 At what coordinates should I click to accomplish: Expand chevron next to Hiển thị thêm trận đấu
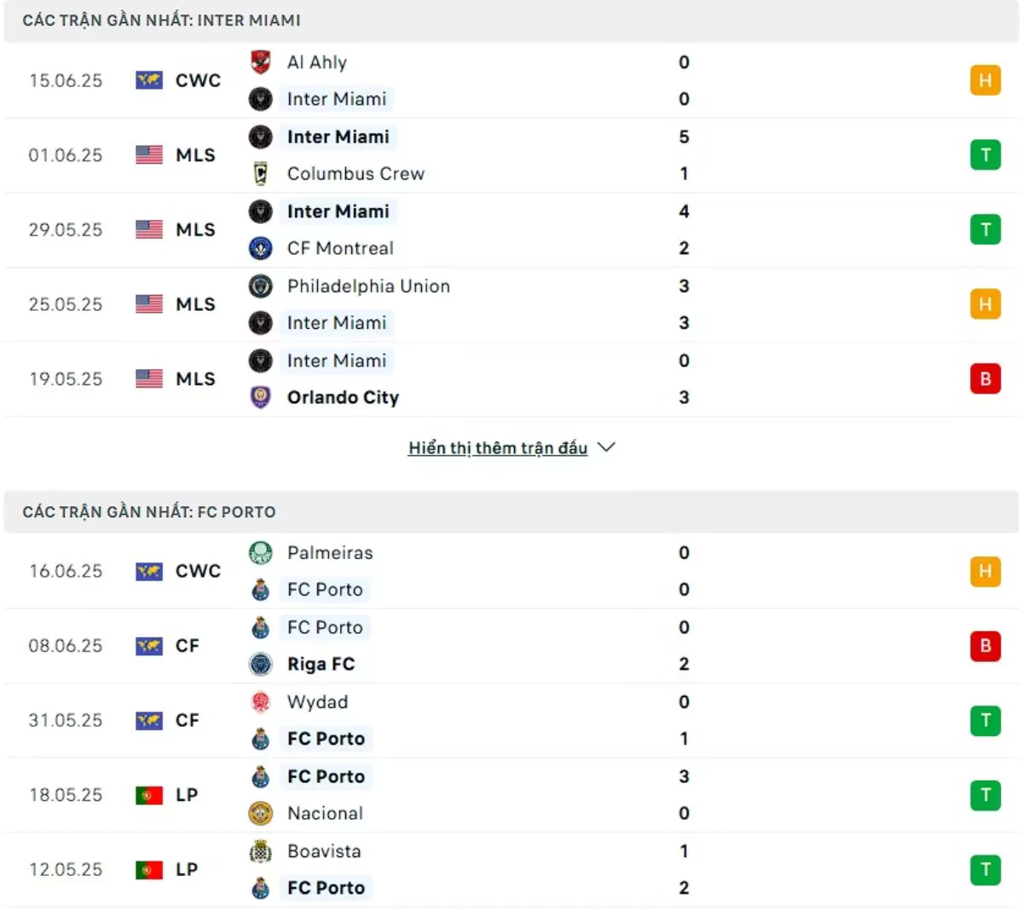(x=606, y=447)
